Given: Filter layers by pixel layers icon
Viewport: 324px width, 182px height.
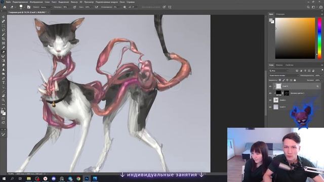Looking at the screenshot, I should click(x=297, y=71).
